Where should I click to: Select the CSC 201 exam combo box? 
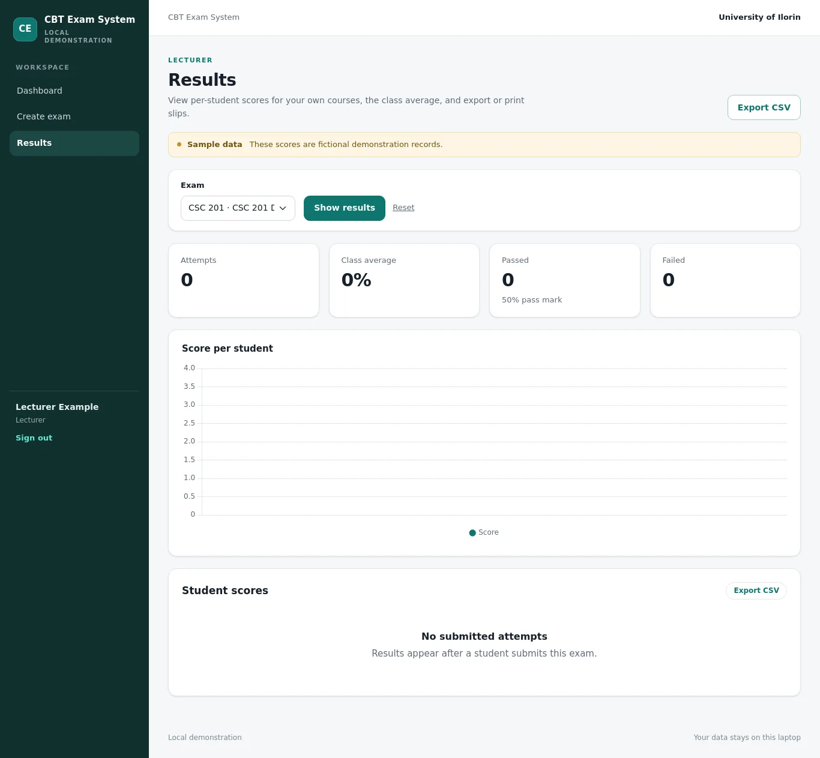pos(238,208)
